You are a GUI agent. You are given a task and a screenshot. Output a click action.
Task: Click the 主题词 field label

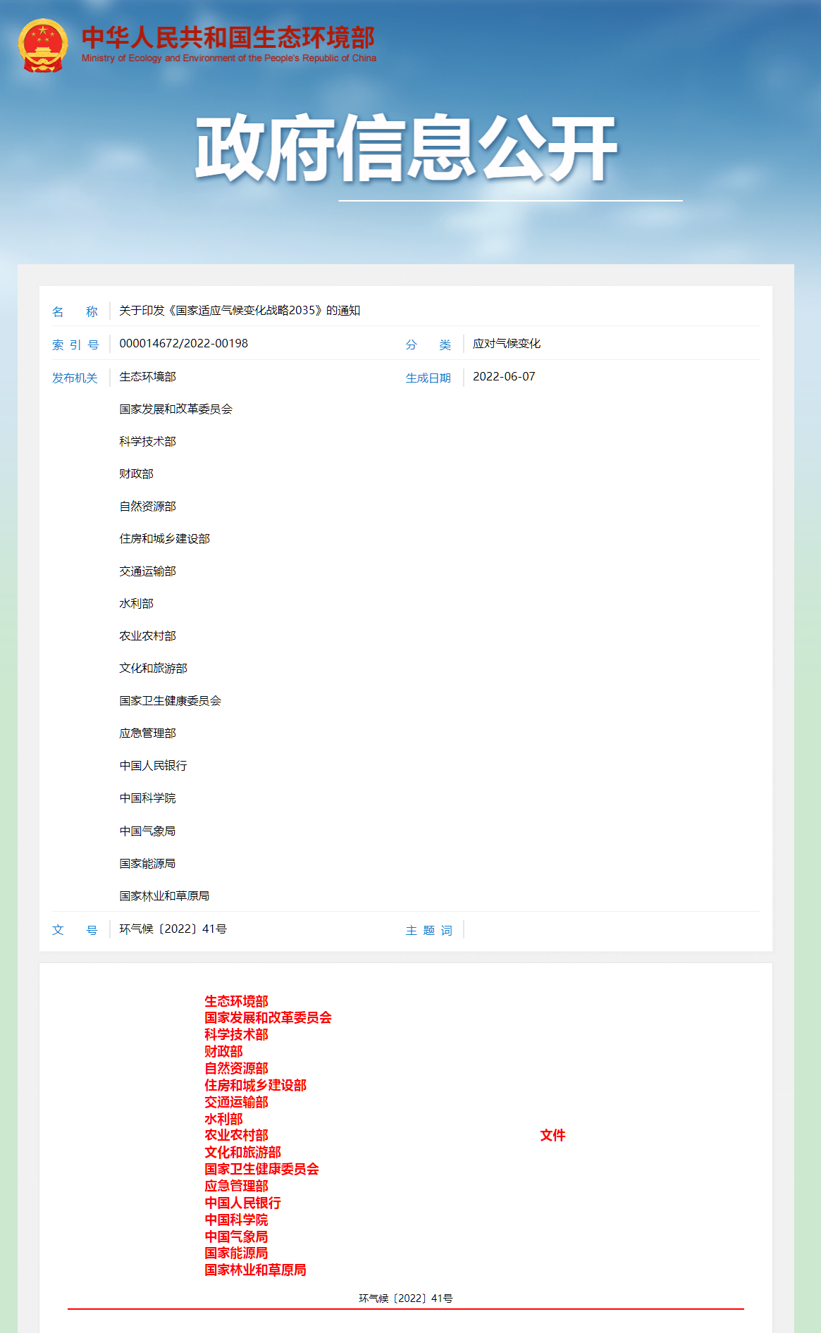point(428,931)
